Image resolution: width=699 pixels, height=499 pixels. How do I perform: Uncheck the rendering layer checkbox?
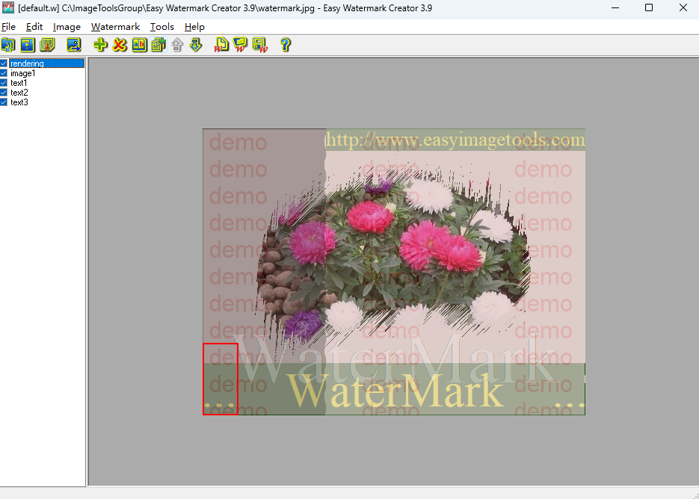pyautogui.click(x=4, y=63)
